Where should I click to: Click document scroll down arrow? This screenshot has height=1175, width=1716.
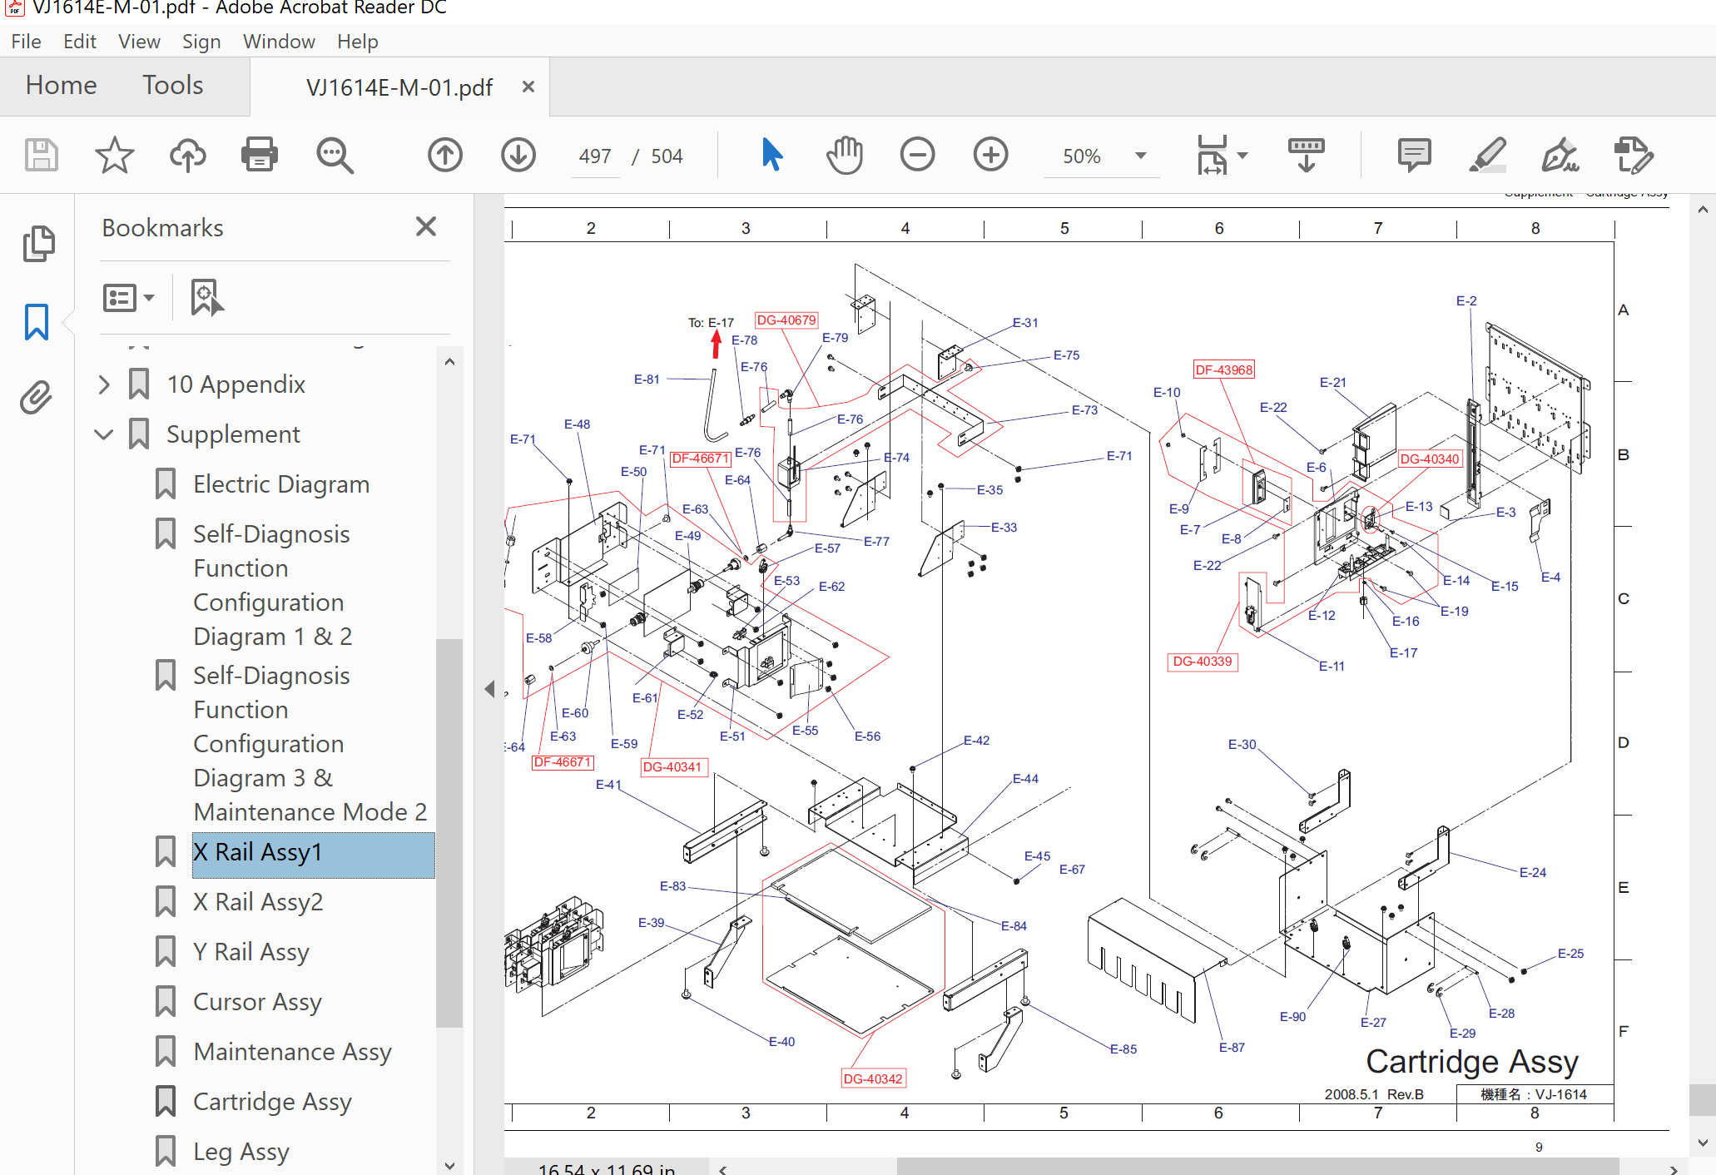[1703, 1143]
